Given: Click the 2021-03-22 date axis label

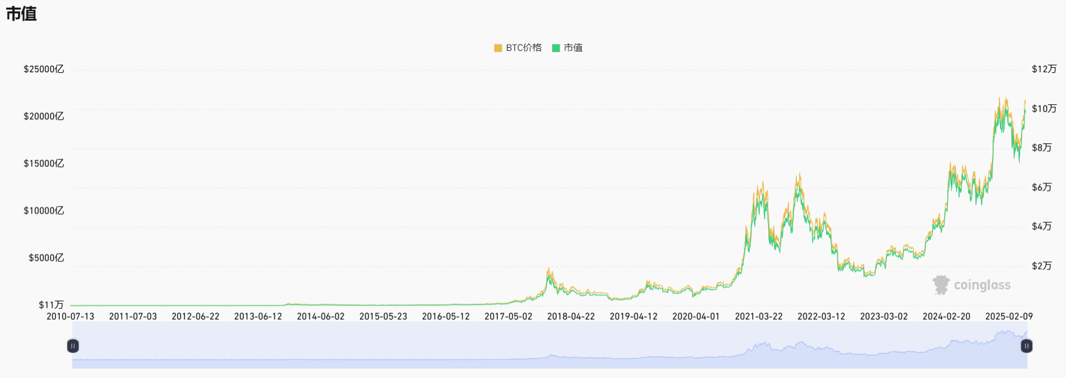Looking at the screenshot, I should (x=759, y=316).
